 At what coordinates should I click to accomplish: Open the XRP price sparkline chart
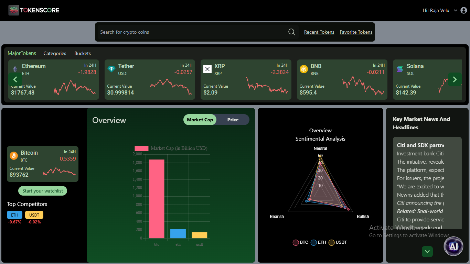(x=267, y=86)
